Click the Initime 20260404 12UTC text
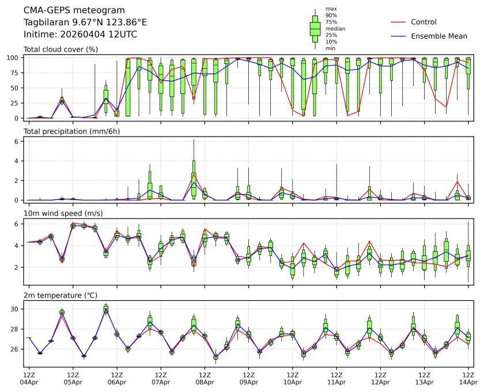The height and width of the screenshot is (392, 484). [80, 35]
